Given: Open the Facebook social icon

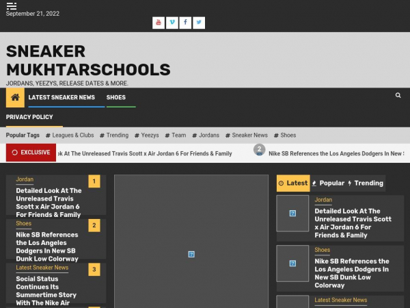Looking at the screenshot, I should pos(185,23).
